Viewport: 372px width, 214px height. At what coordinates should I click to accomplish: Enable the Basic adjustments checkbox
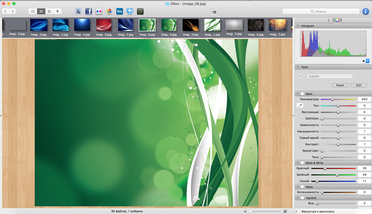[x=303, y=94]
